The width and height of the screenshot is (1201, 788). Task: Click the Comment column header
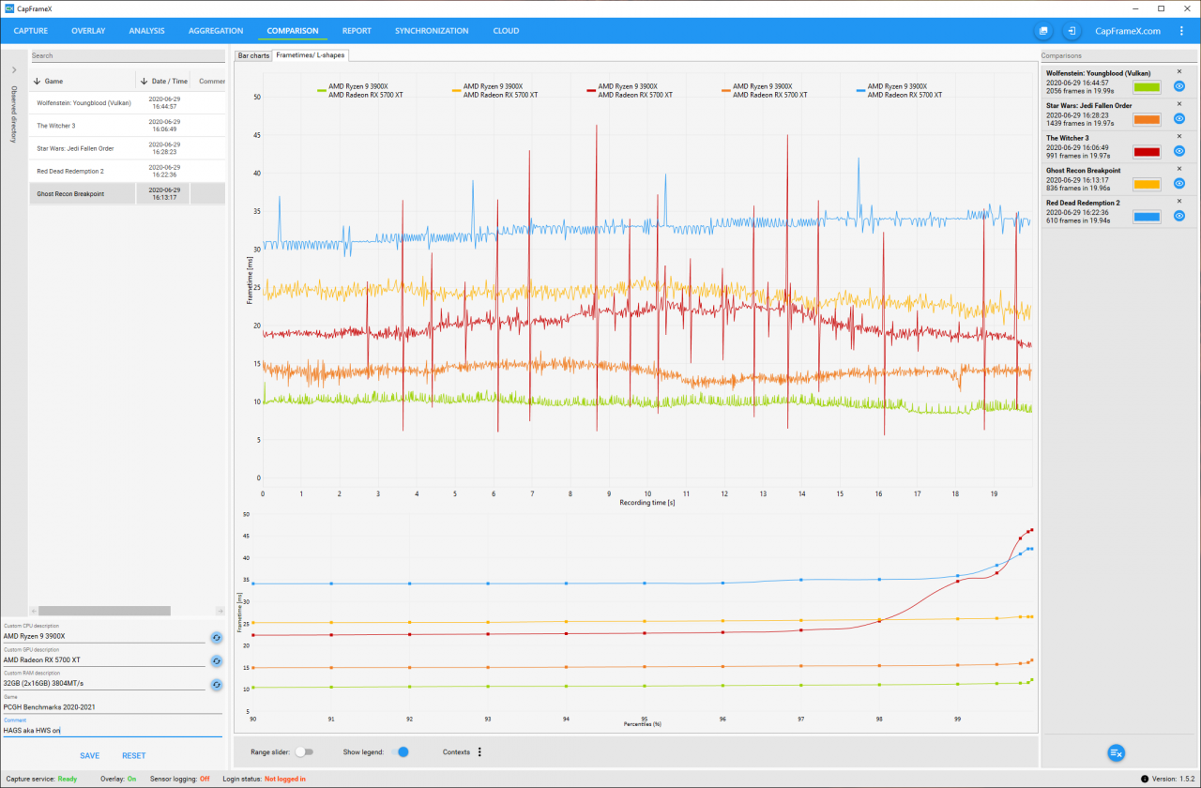click(211, 82)
